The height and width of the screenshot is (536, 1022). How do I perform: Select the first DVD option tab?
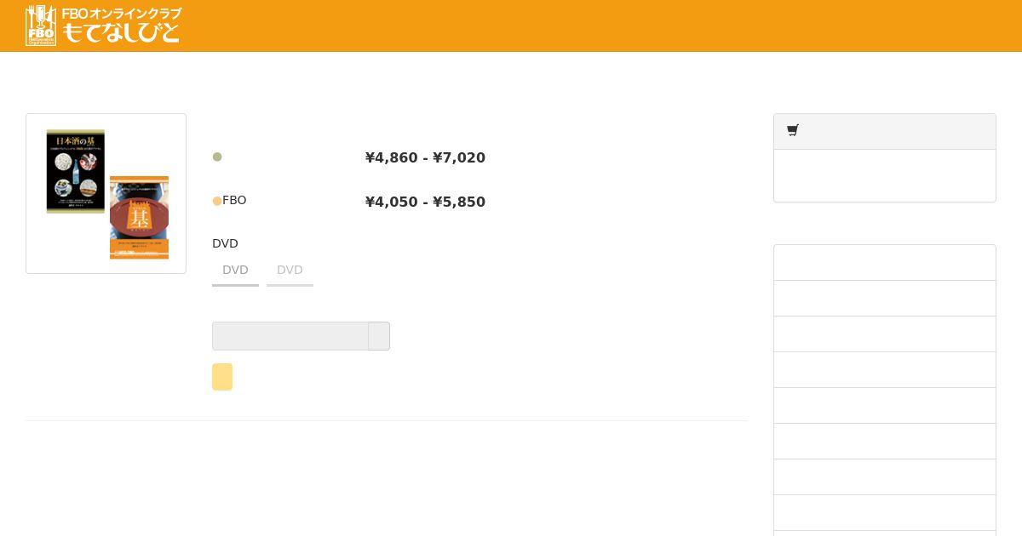(235, 271)
